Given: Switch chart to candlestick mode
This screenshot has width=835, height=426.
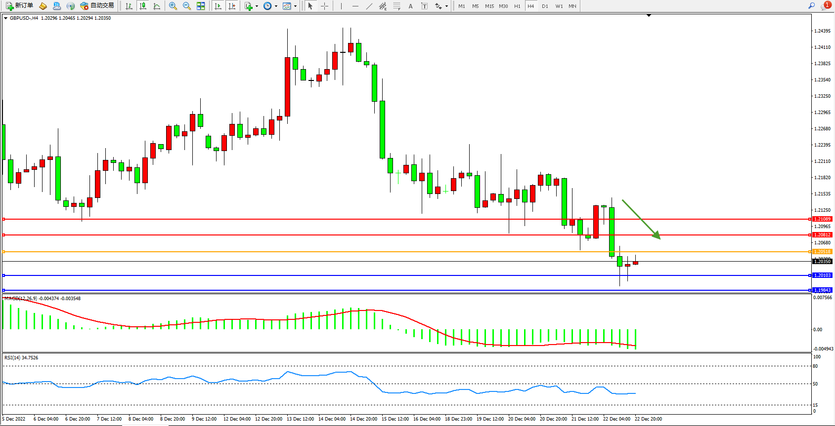Looking at the screenshot, I should [x=143, y=6].
